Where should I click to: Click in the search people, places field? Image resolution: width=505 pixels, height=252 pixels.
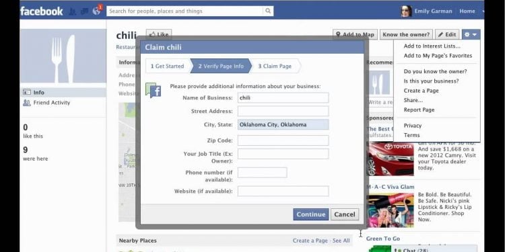[185, 11]
